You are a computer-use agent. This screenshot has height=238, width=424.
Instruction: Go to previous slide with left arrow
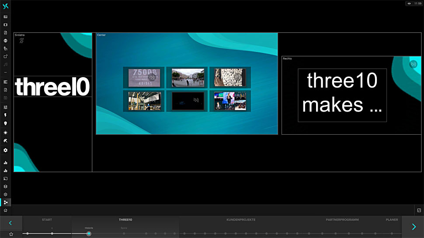10,223
